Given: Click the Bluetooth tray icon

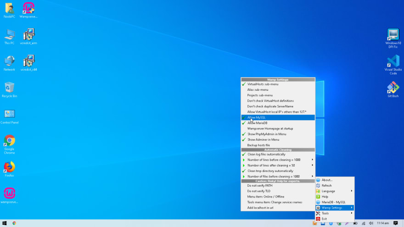Looking at the screenshot, I should click(x=331, y=223).
